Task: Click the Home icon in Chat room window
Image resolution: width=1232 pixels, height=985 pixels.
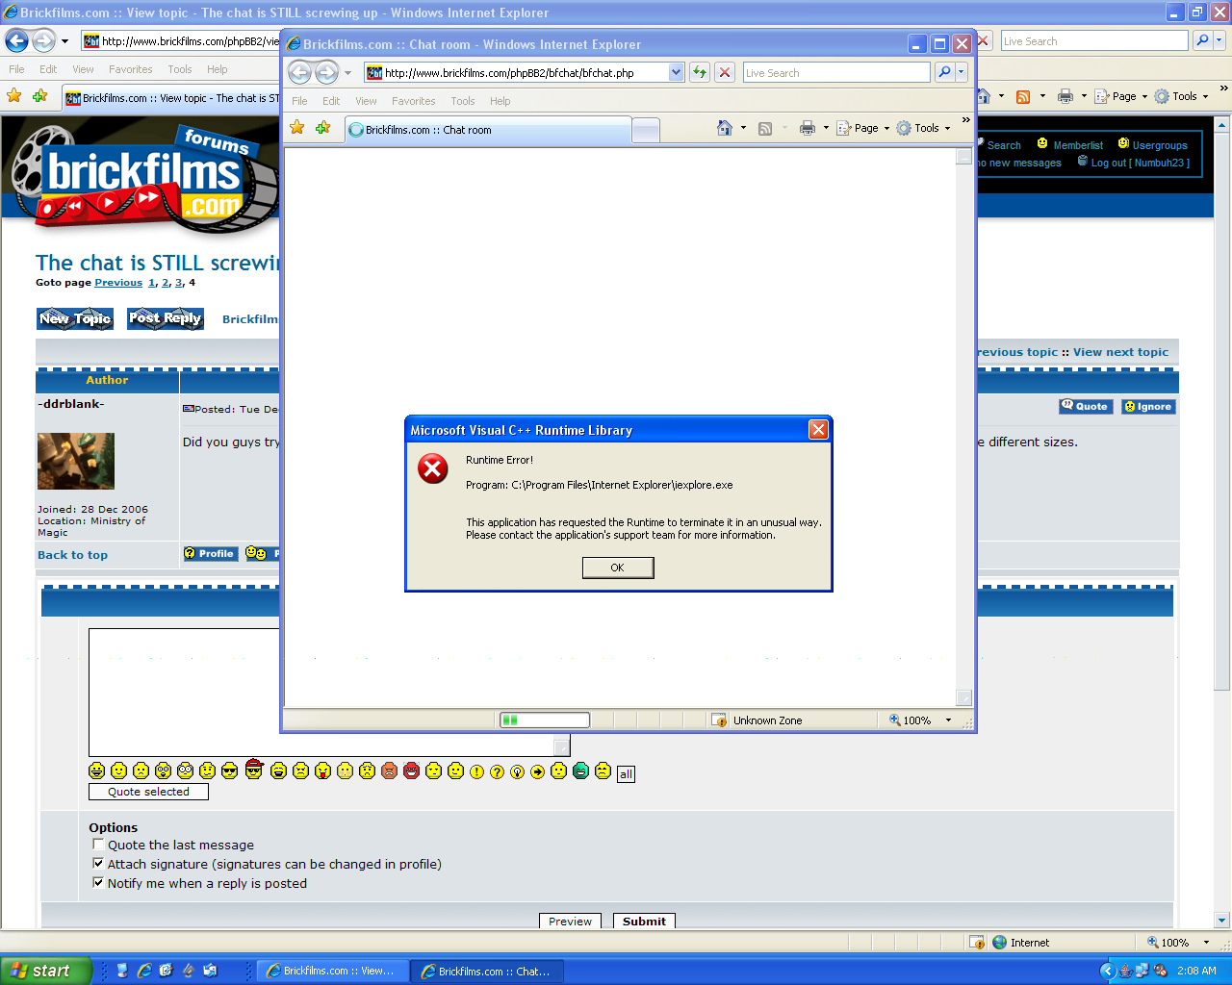Action: [725, 128]
